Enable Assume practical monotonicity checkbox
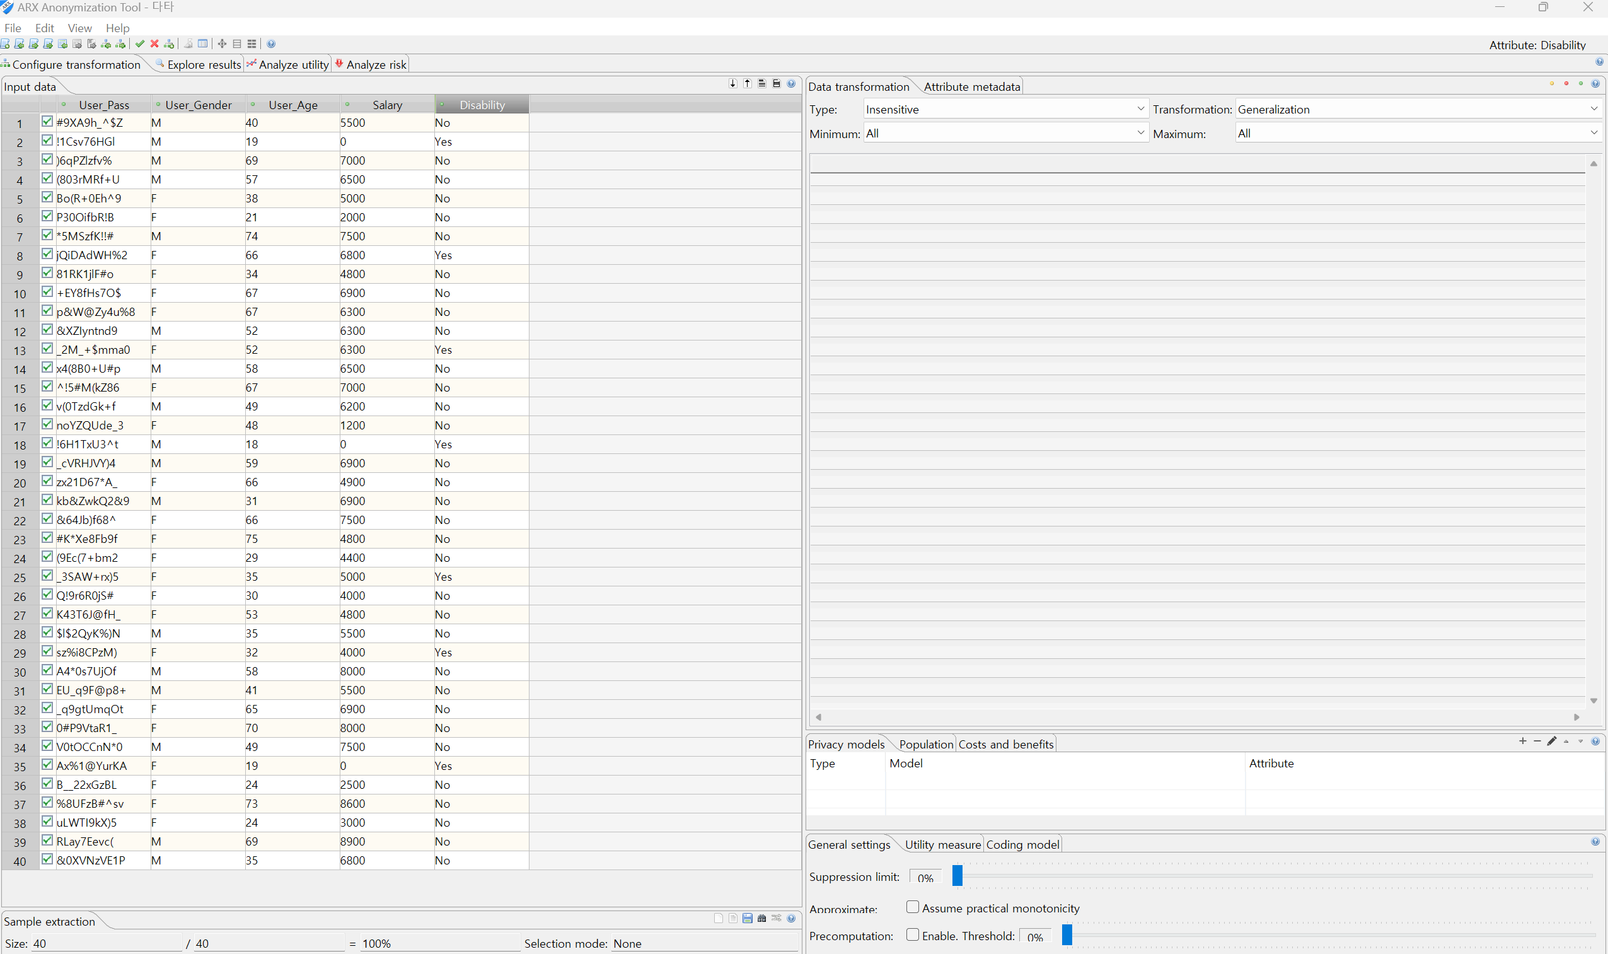The image size is (1608, 954). [912, 907]
